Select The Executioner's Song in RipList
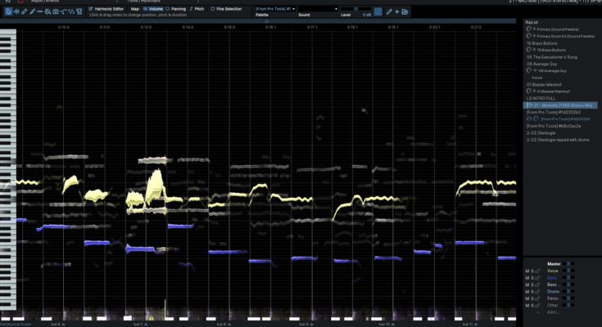Viewport: 602px width, 327px height. click(553, 57)
